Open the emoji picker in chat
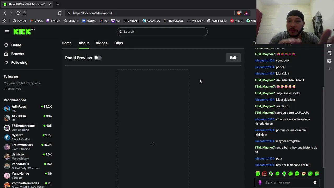This screenshot has width=334, height=188. pyautogui.click(x=315, y=183)
